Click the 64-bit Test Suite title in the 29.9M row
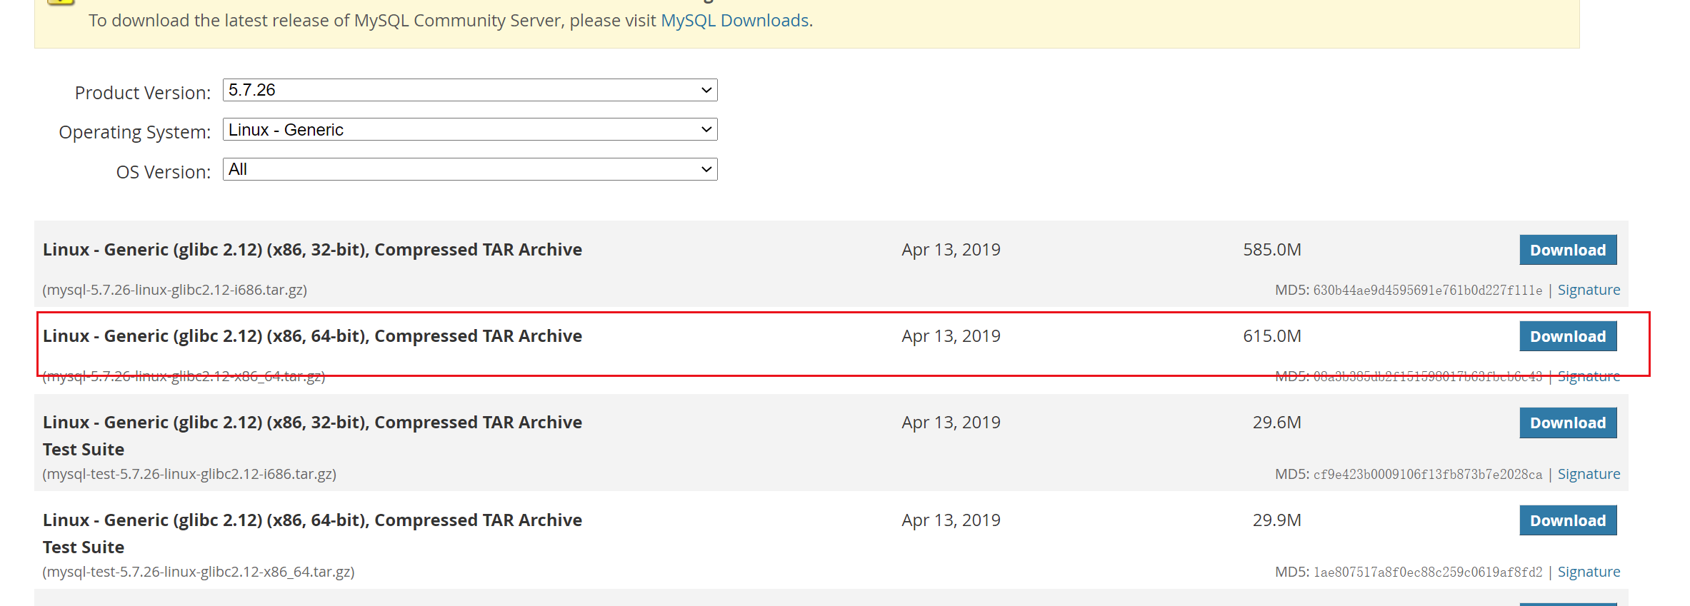This screenshot has width=1690, height=606. [x=312, y=533]
